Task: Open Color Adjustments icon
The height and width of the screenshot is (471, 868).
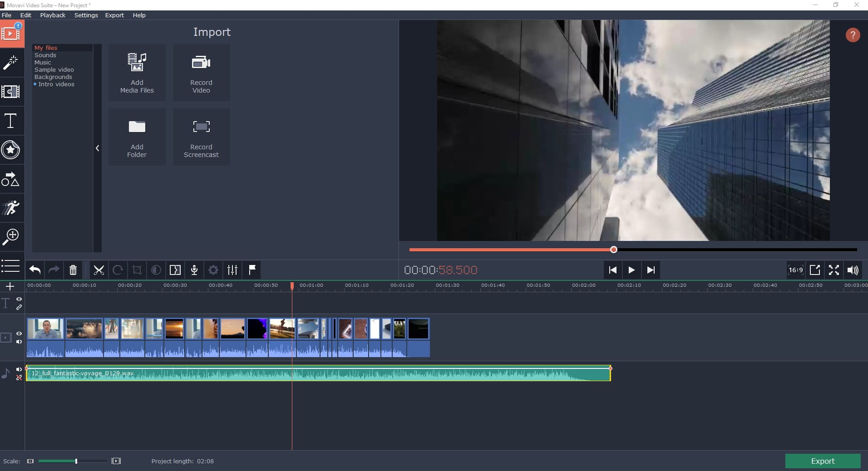Action: coord(156,270)
